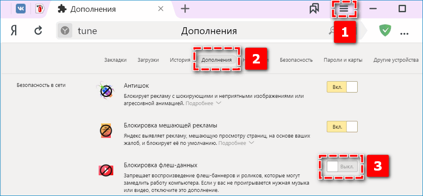423x196 pixels.
Task: Expand Подробнее under Антишок
Action: (x=204, y=103)
